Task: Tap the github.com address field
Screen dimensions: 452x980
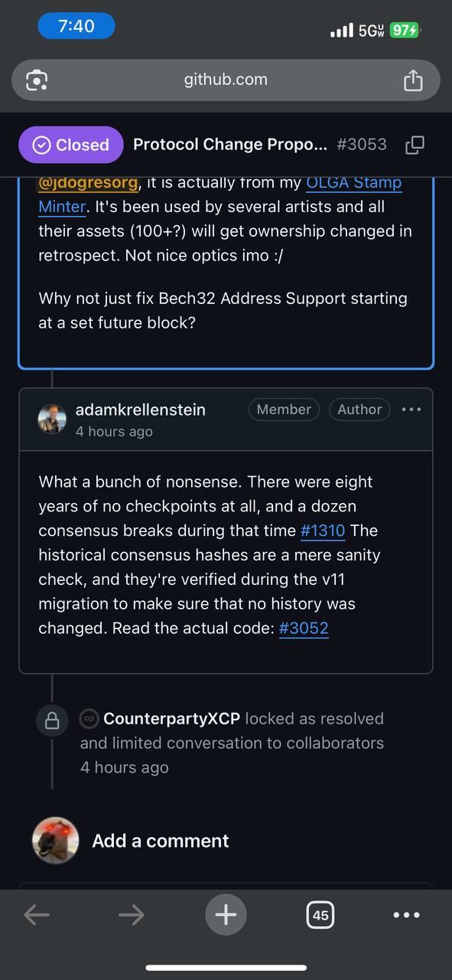Action: pyautogui.click(x=226, y=80)
